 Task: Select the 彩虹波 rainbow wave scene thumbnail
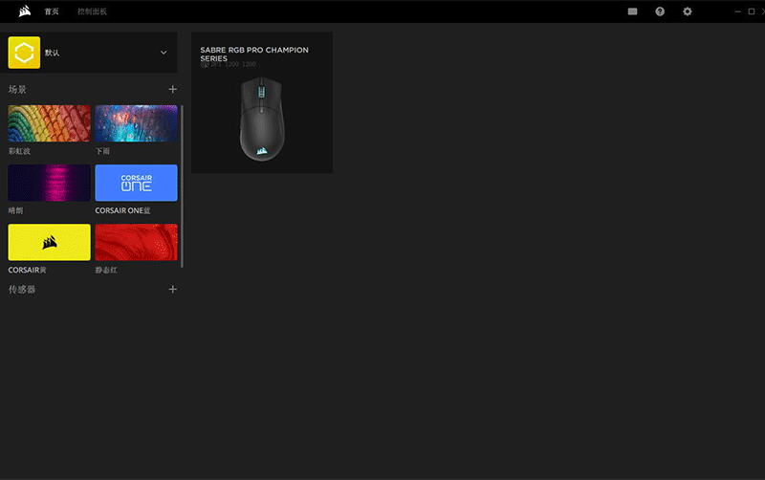50,123
